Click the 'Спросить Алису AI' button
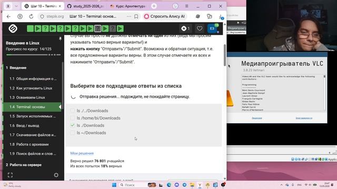The image size is (337, 189). point(164,16)
